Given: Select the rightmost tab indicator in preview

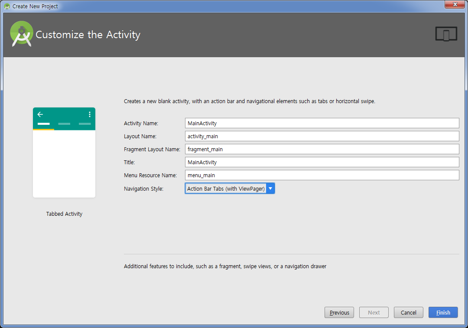Looking at the screenshot, I should pyautogui.click(x=84, y=124).
